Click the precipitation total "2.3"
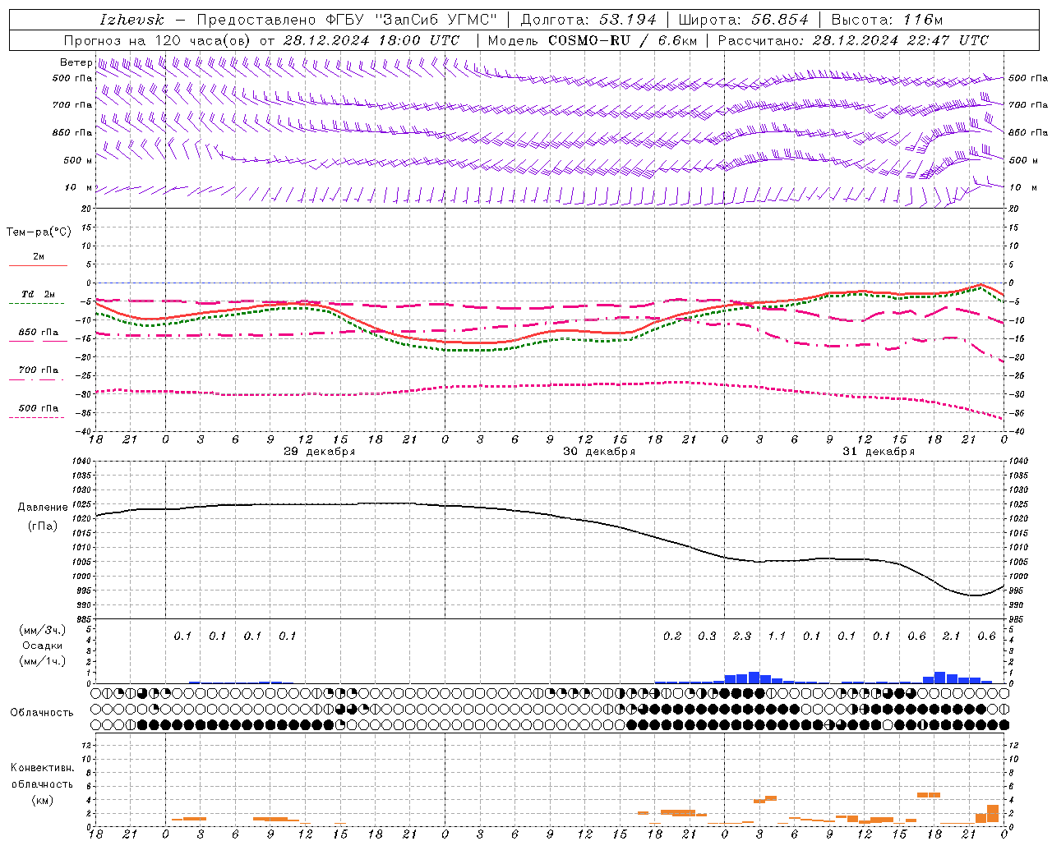 pos(741,636)
